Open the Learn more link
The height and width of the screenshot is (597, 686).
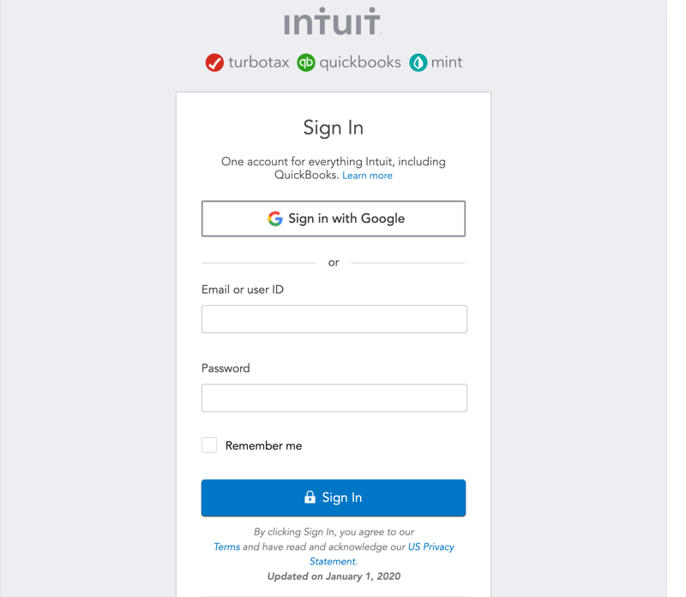(x=367, y=176)
